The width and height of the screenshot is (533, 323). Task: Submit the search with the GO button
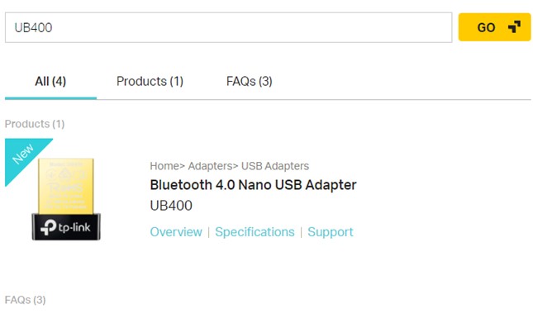click(x=494, y=27)
